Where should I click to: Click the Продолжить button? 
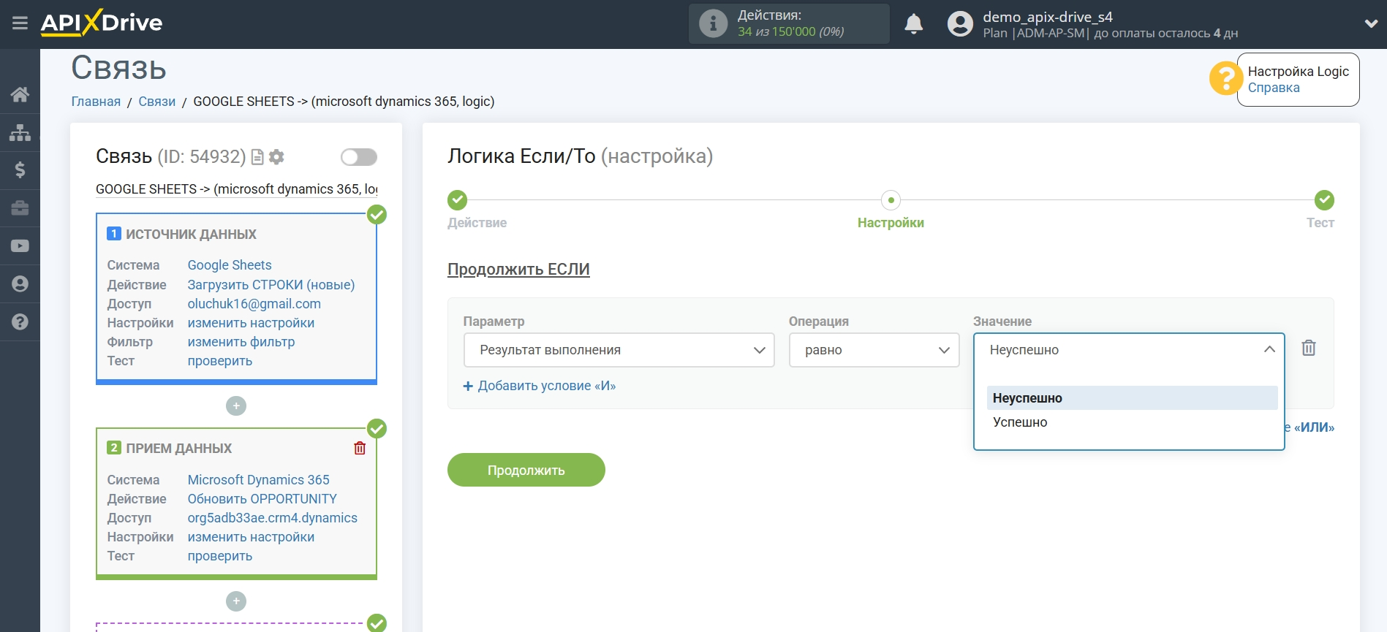[526, 470]
